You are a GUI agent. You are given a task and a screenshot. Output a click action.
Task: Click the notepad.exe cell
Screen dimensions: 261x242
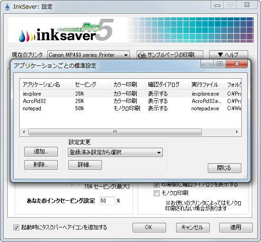tap(205, 108)
